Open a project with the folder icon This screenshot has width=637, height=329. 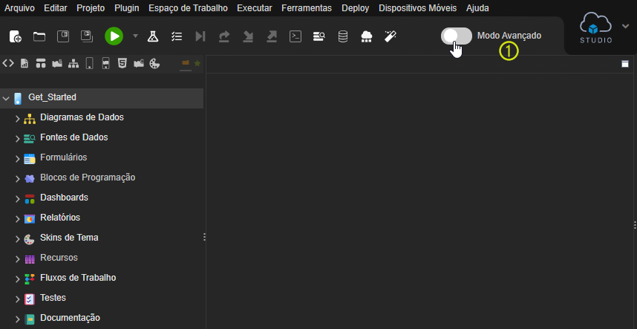39,36
